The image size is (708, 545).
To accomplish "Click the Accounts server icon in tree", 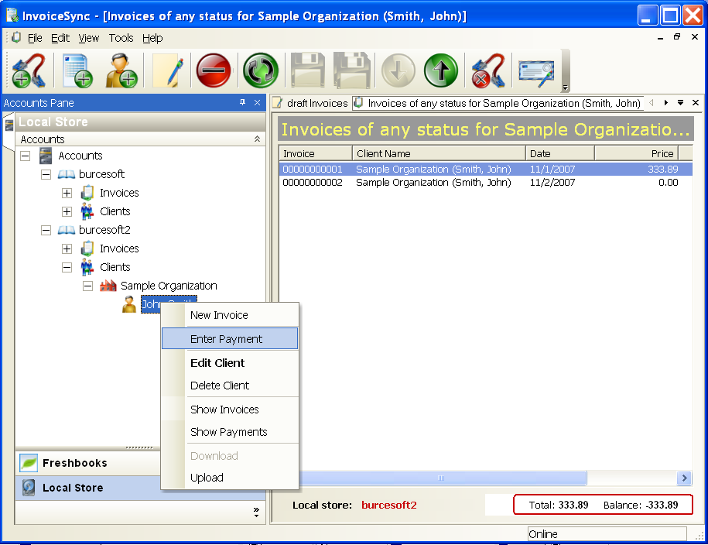I will coord(46,156).
